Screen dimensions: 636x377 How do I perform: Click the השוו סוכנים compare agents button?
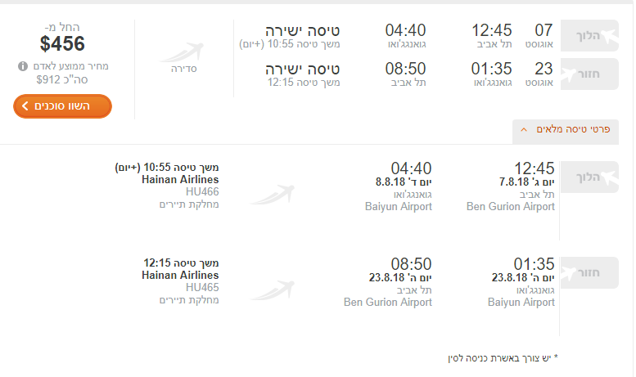click(62, 106)
